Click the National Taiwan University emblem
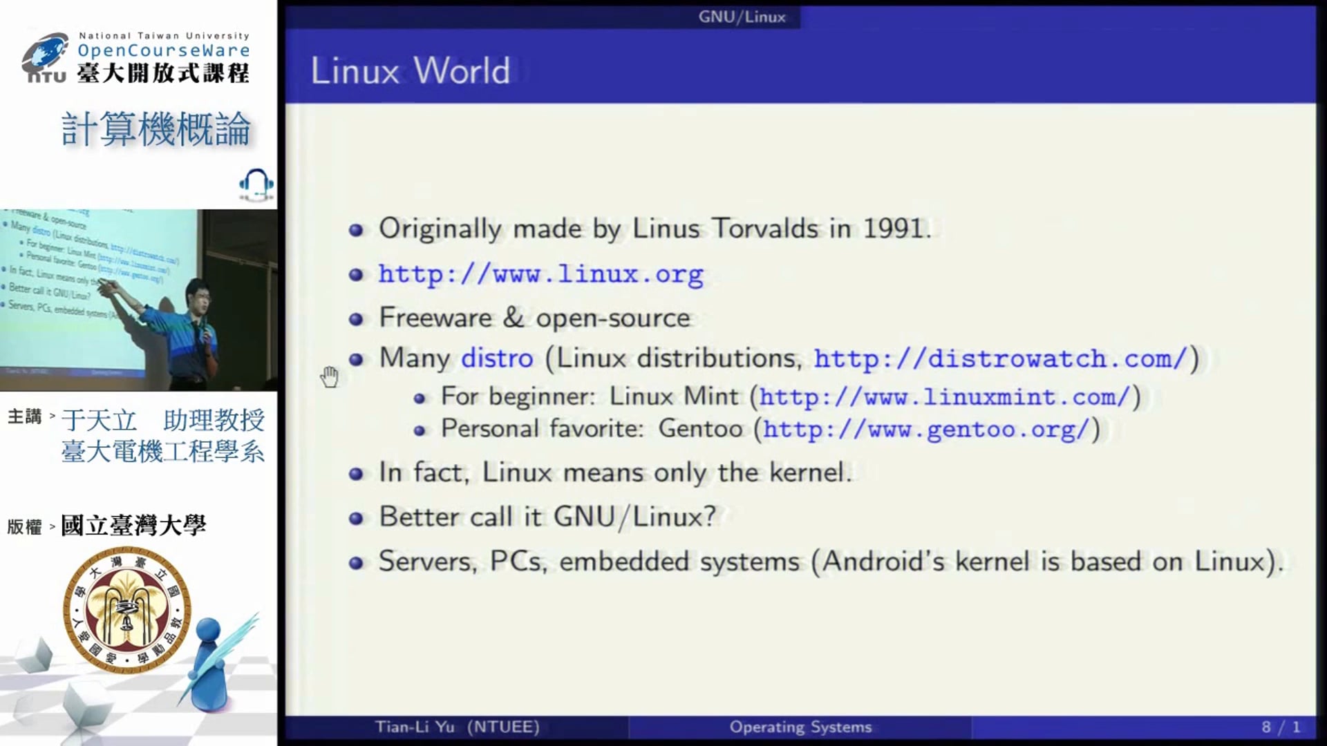 pos(126,609)
